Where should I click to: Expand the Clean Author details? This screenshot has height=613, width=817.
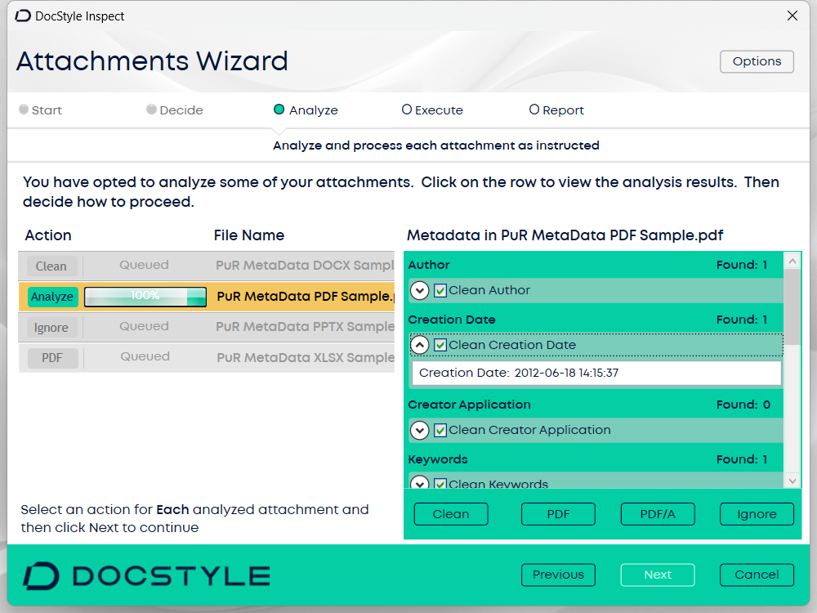[419, 290]
